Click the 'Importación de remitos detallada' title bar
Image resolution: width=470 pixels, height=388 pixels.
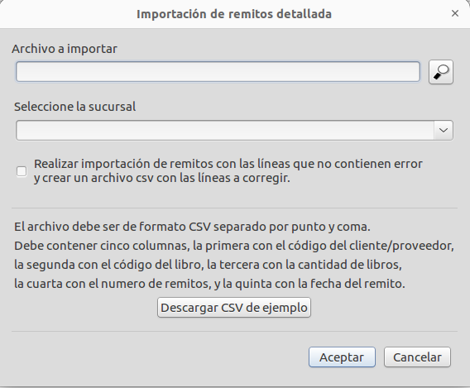coord(234,14)
